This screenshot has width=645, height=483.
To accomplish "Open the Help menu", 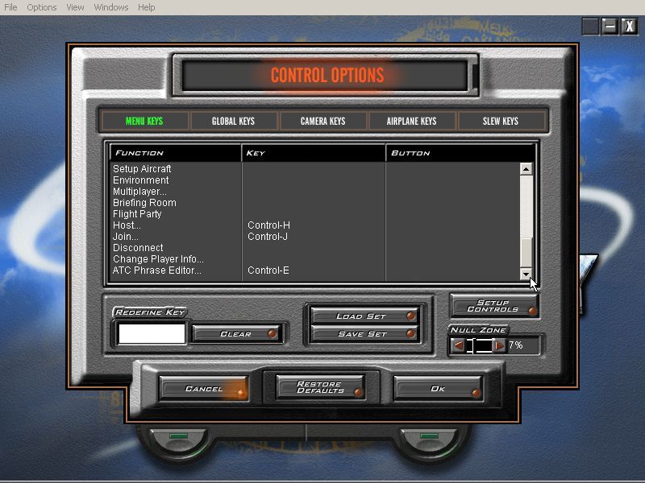I will [x=144, y=6].
